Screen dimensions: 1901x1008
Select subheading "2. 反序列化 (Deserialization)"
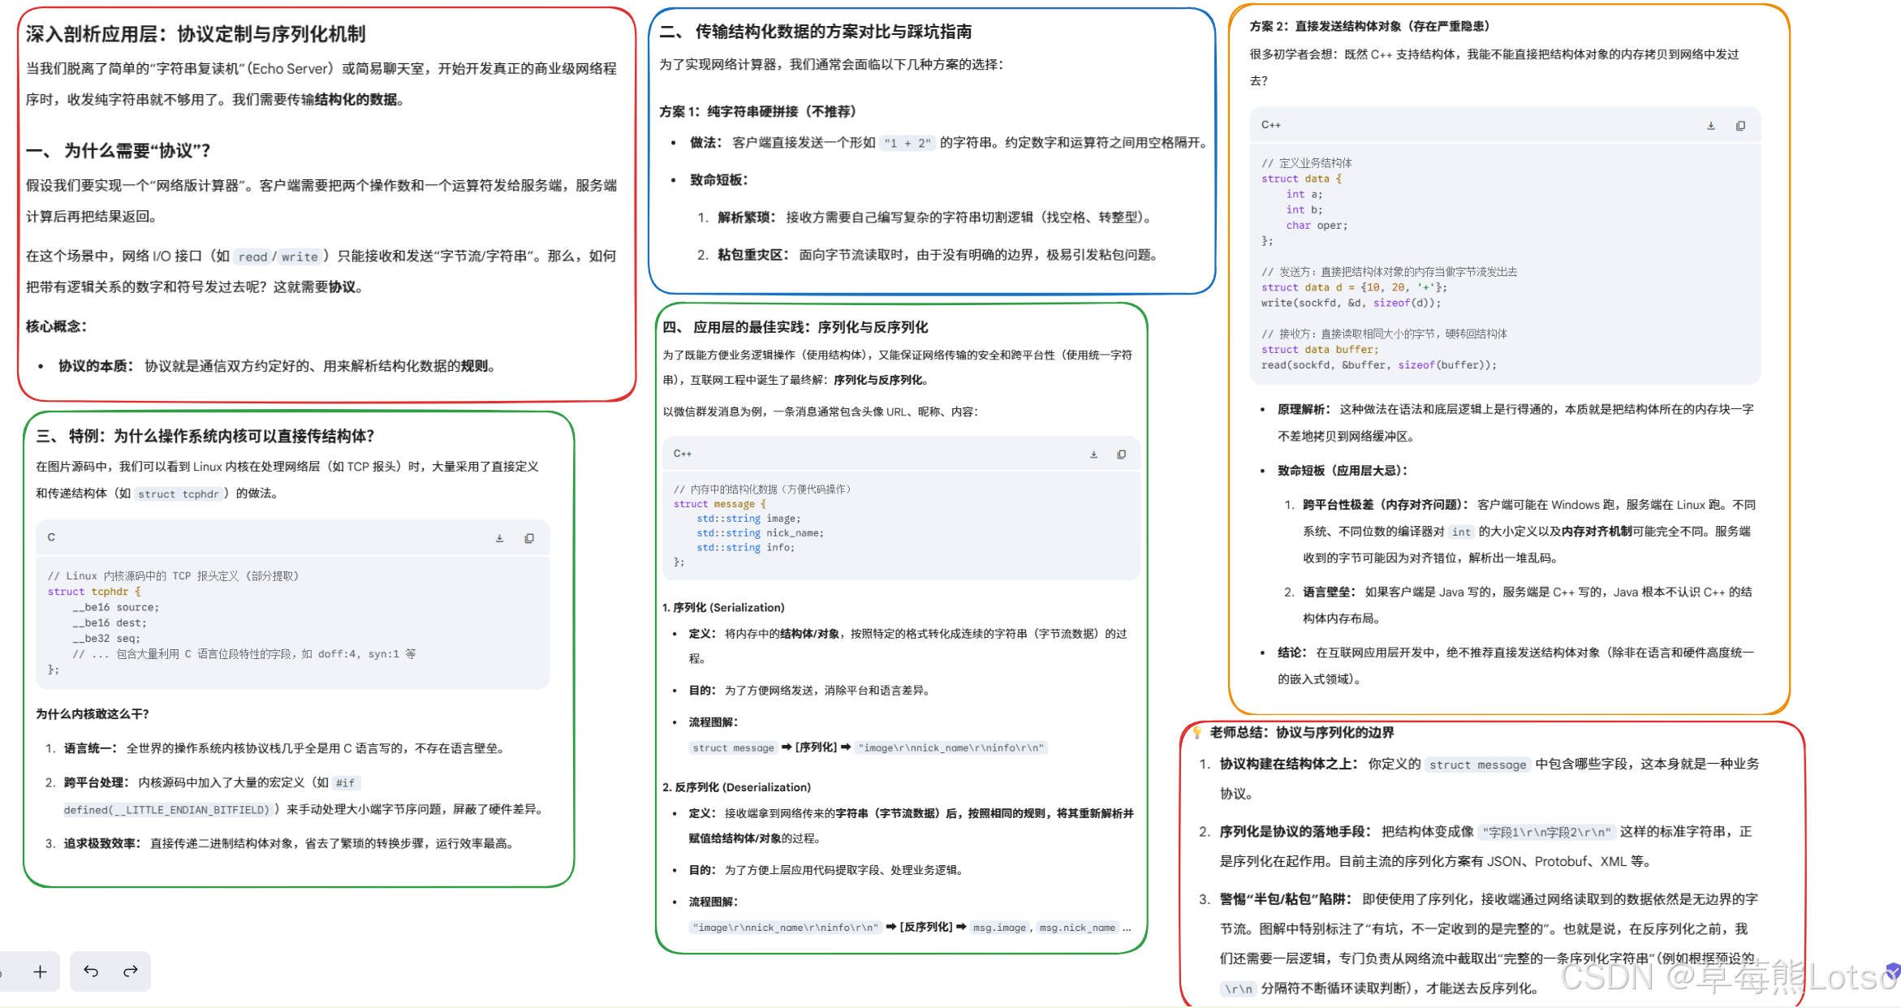click(x=736, y=787)
